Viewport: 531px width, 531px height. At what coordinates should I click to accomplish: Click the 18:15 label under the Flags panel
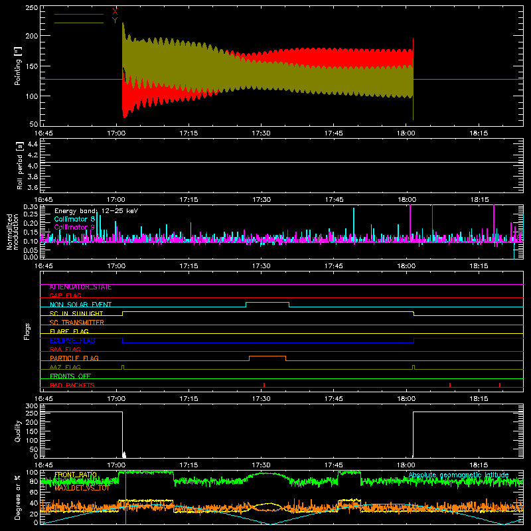pos(479,399)
